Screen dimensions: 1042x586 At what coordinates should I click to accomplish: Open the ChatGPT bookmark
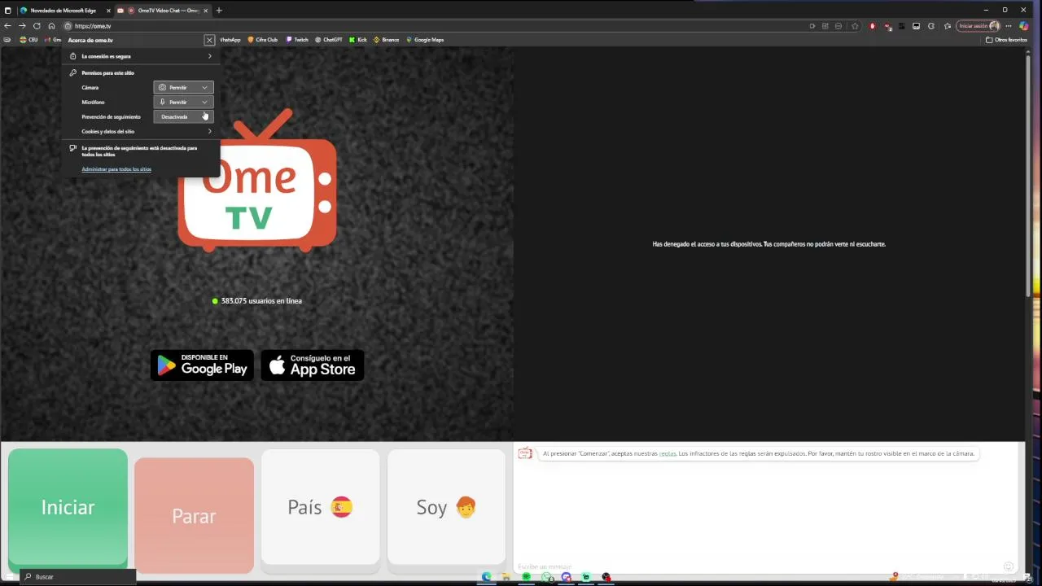point(329,40)
